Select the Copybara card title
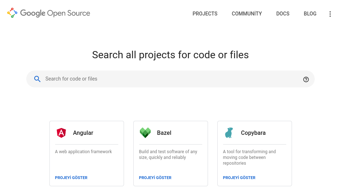Viewport: 341px width, 192px height. pos(253,133)
